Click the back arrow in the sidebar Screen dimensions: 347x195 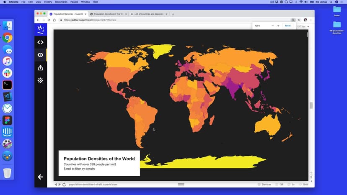[40, 177]
